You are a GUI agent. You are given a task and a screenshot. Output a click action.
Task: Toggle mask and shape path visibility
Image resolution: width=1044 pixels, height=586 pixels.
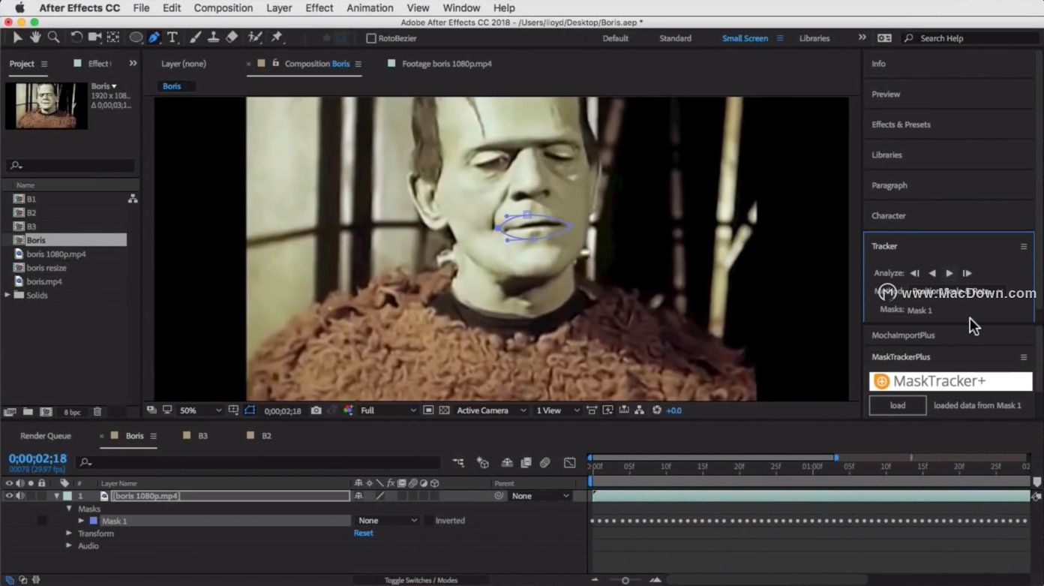250,410
